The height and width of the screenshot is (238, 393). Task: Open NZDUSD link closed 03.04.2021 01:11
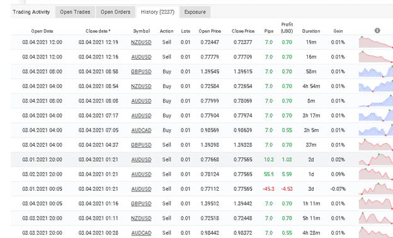click(x=141, y=218)
